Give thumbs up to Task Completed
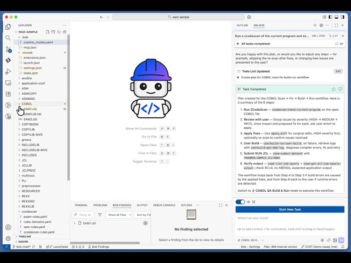Viewport: 351px width, 263px height. coord(334,89)
